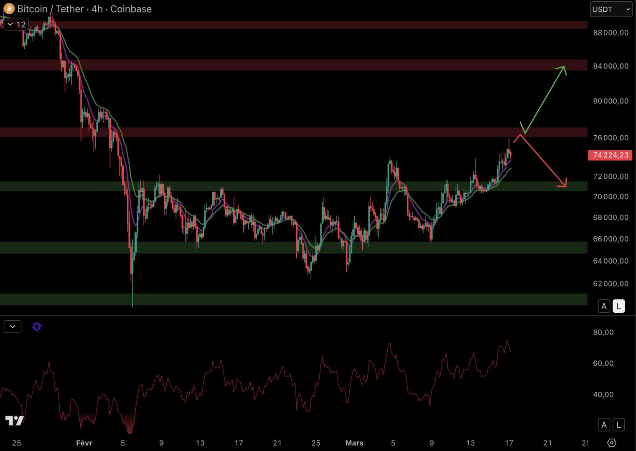Click the 80 000,00 price axis label

click(611, 101)
